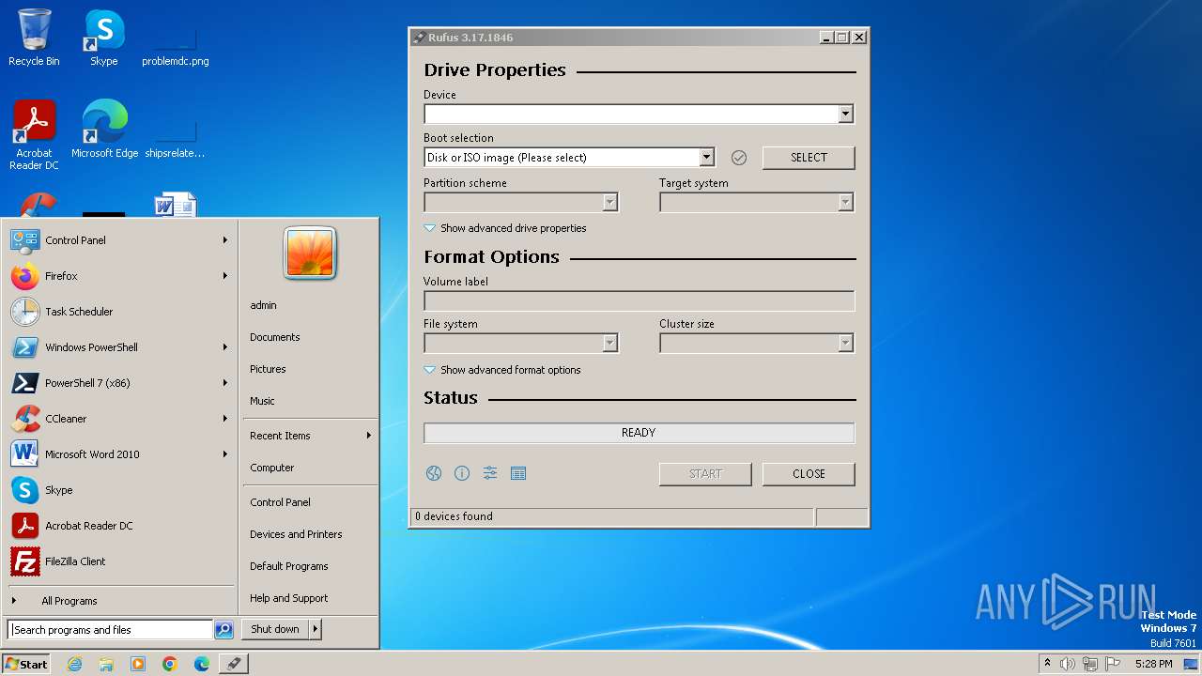Launch Chrome from the taskbar
Viewport: 1202px width, 676px height.
(x=170, y=664)
